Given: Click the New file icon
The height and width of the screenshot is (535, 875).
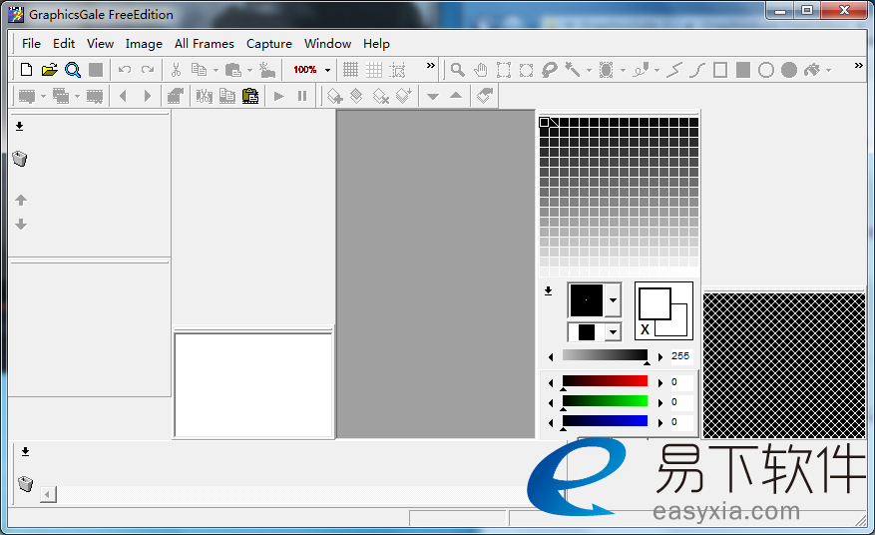Looking at the screenshot, I should 27,70.
